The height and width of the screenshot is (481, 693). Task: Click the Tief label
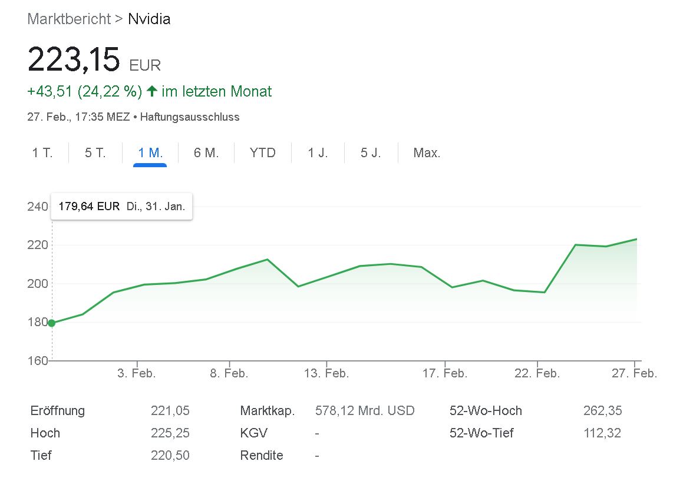tap(41, 455)
